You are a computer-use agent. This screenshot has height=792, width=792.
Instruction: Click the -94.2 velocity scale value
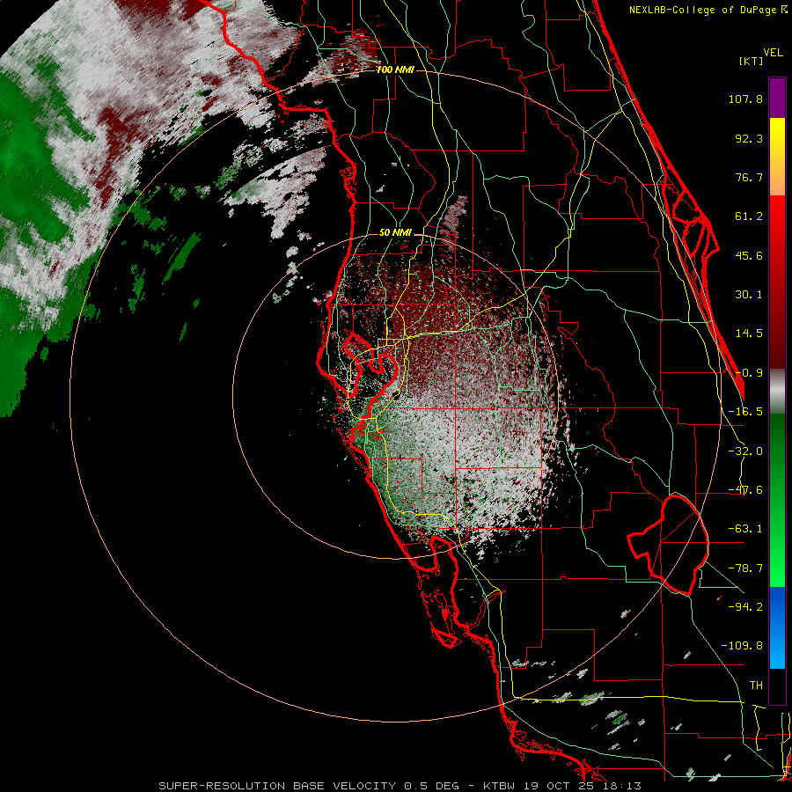[745, 606]
